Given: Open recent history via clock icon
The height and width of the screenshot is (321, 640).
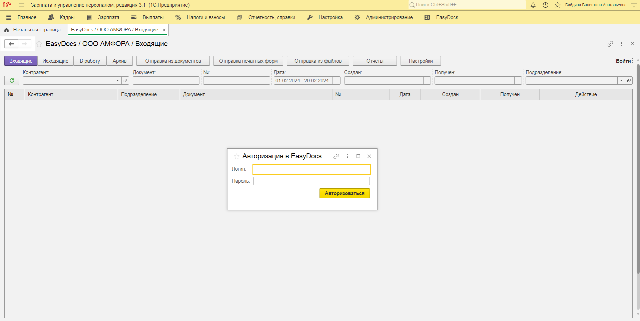Looking at the screenshot, I should 545,5.
